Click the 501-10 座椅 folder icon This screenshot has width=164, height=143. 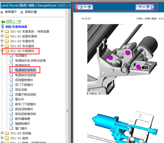tap(7, 138)
